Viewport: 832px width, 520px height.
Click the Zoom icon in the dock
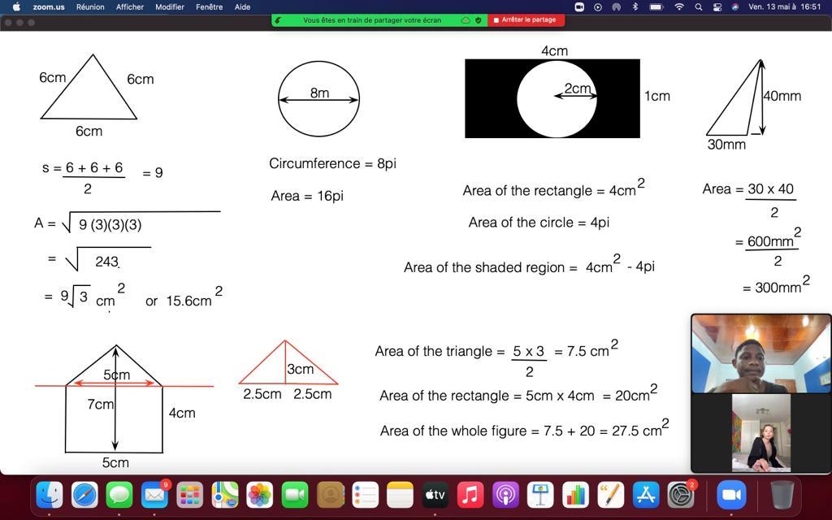tap(730, 494)
